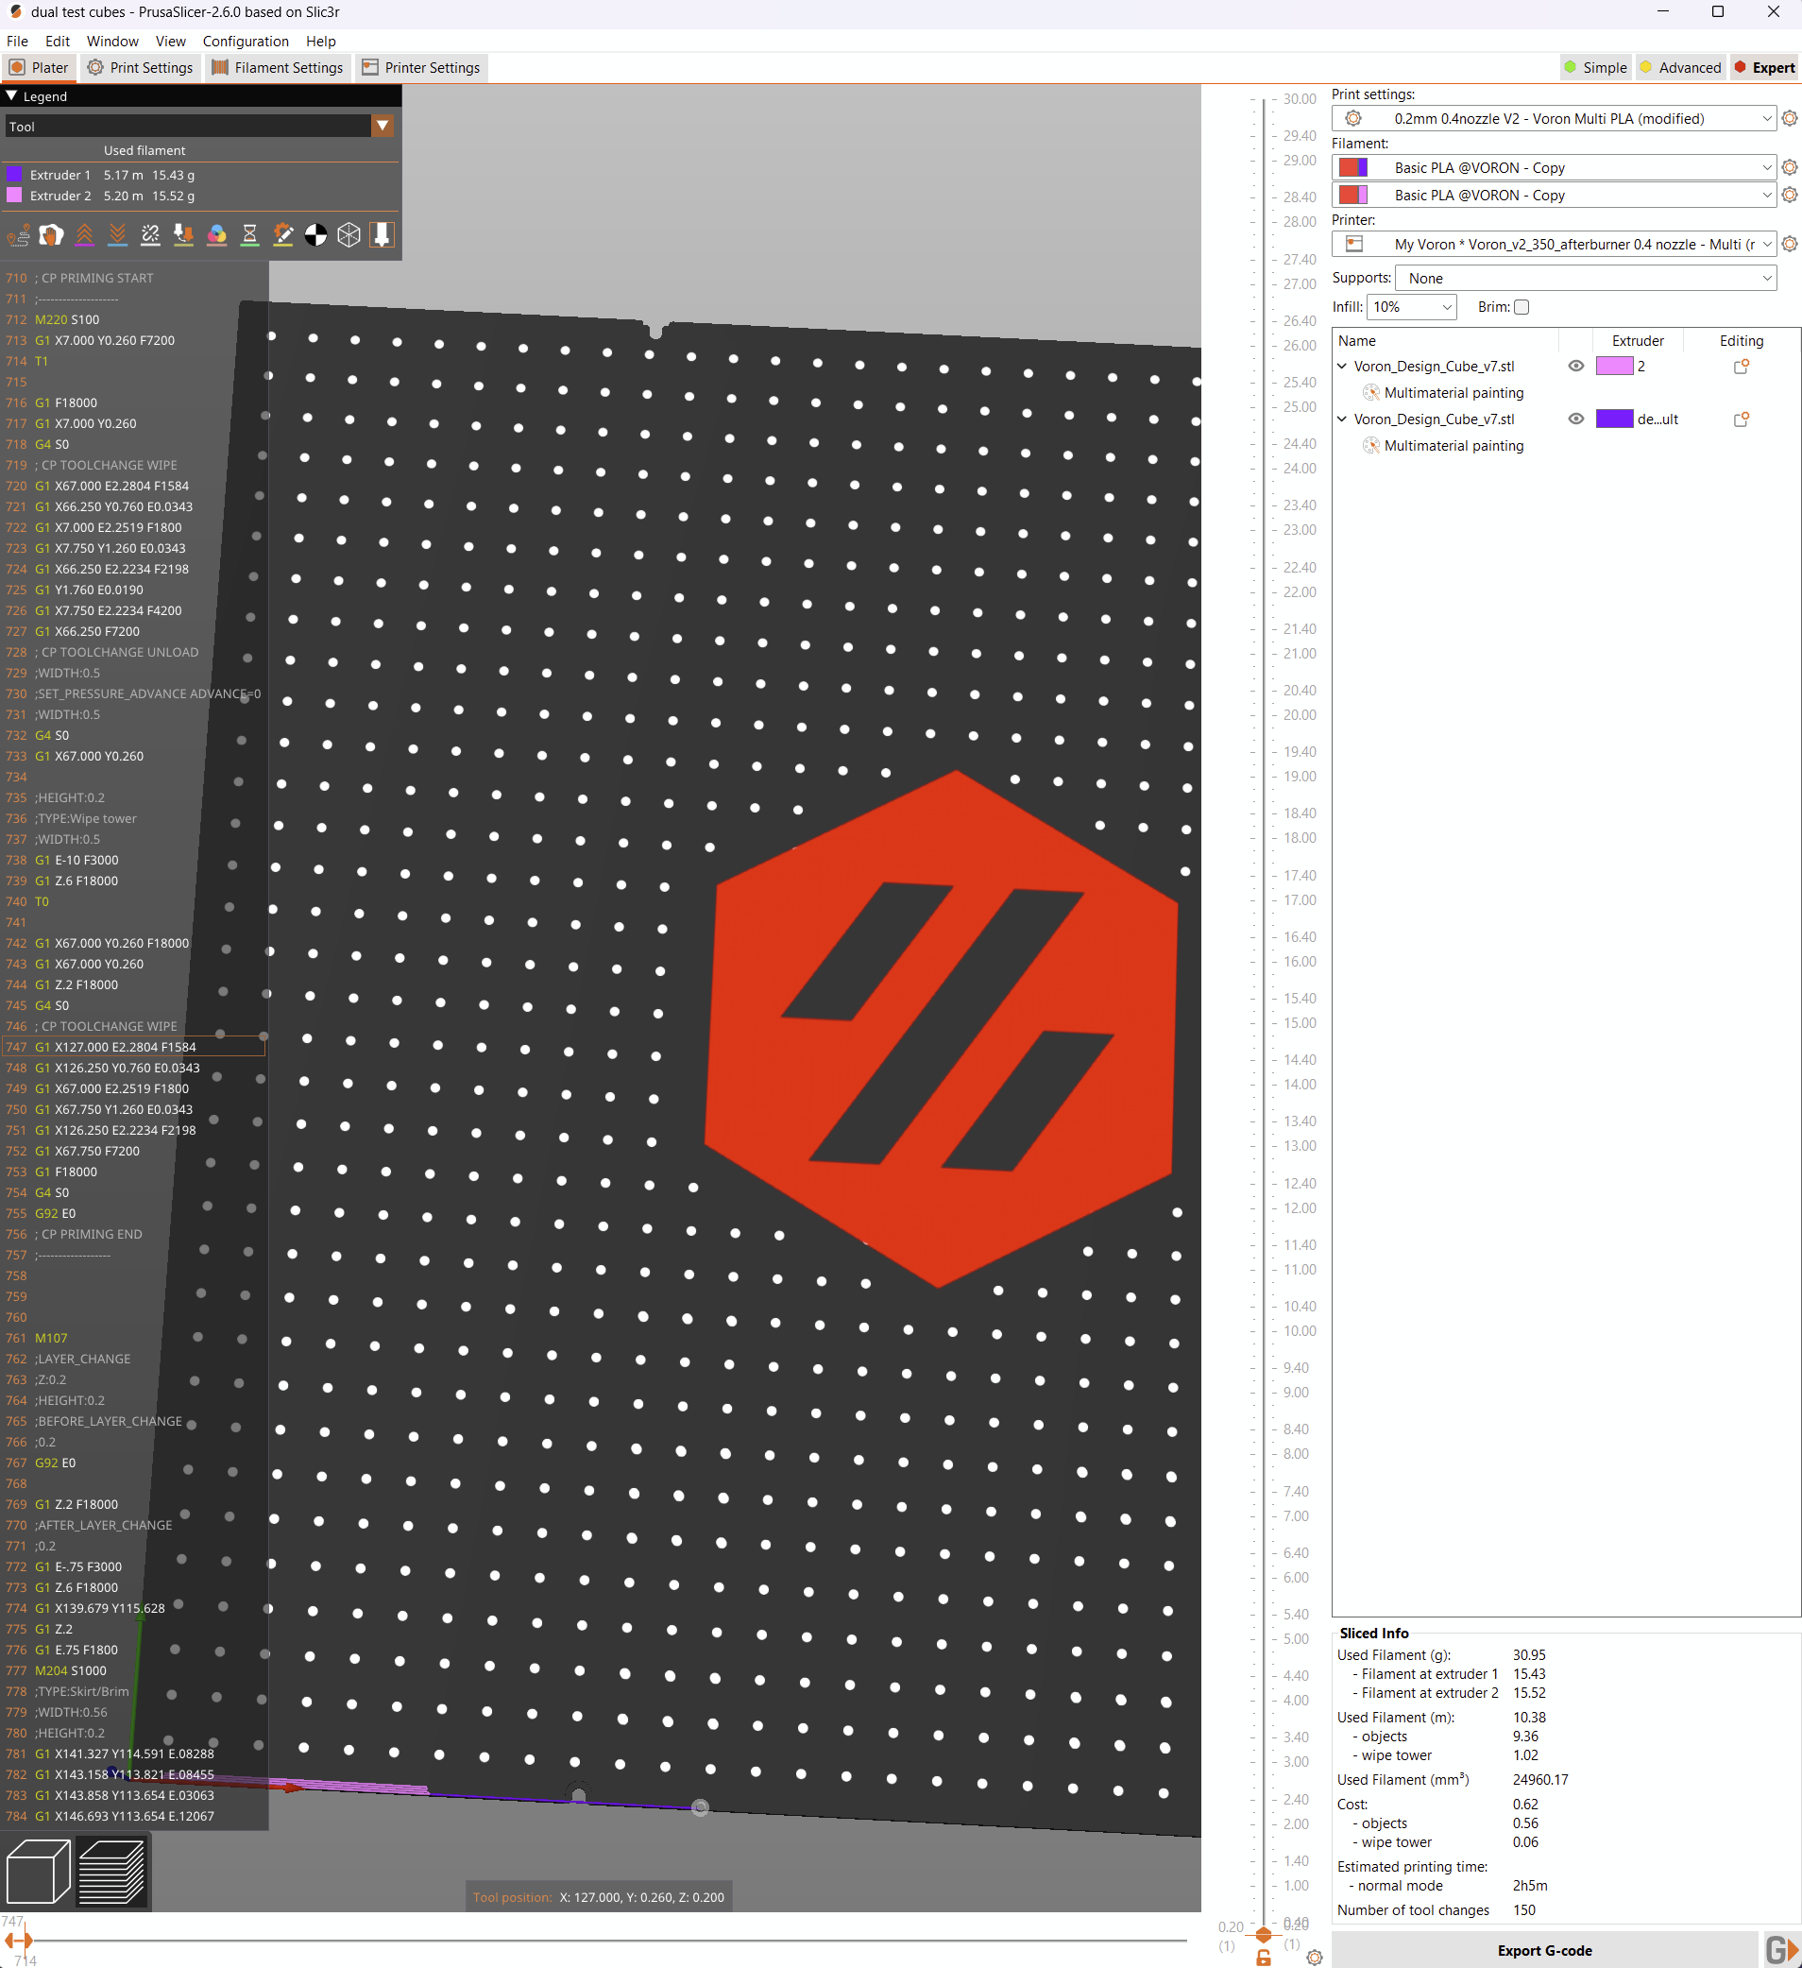1802x1968 pixels.
Task: Toggle pause prints hourglass icon
Action: (249, 234)
